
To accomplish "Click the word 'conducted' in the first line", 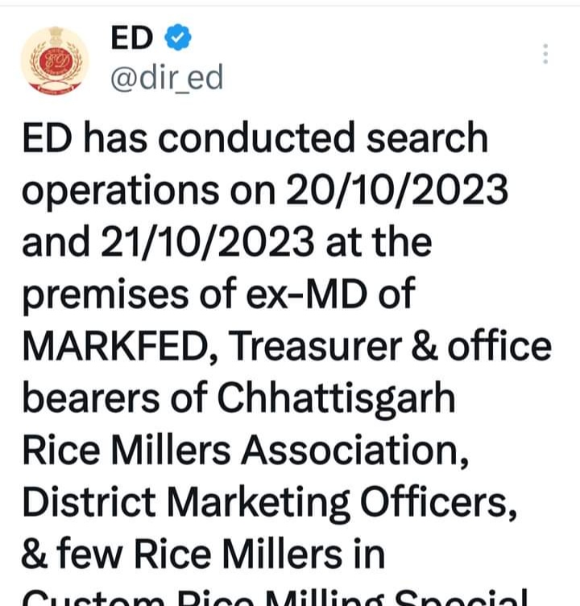I will click(256, 138).
